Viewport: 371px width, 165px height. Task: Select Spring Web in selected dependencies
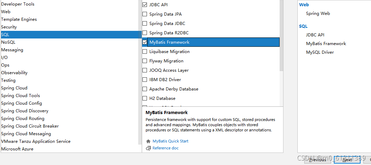318,14
